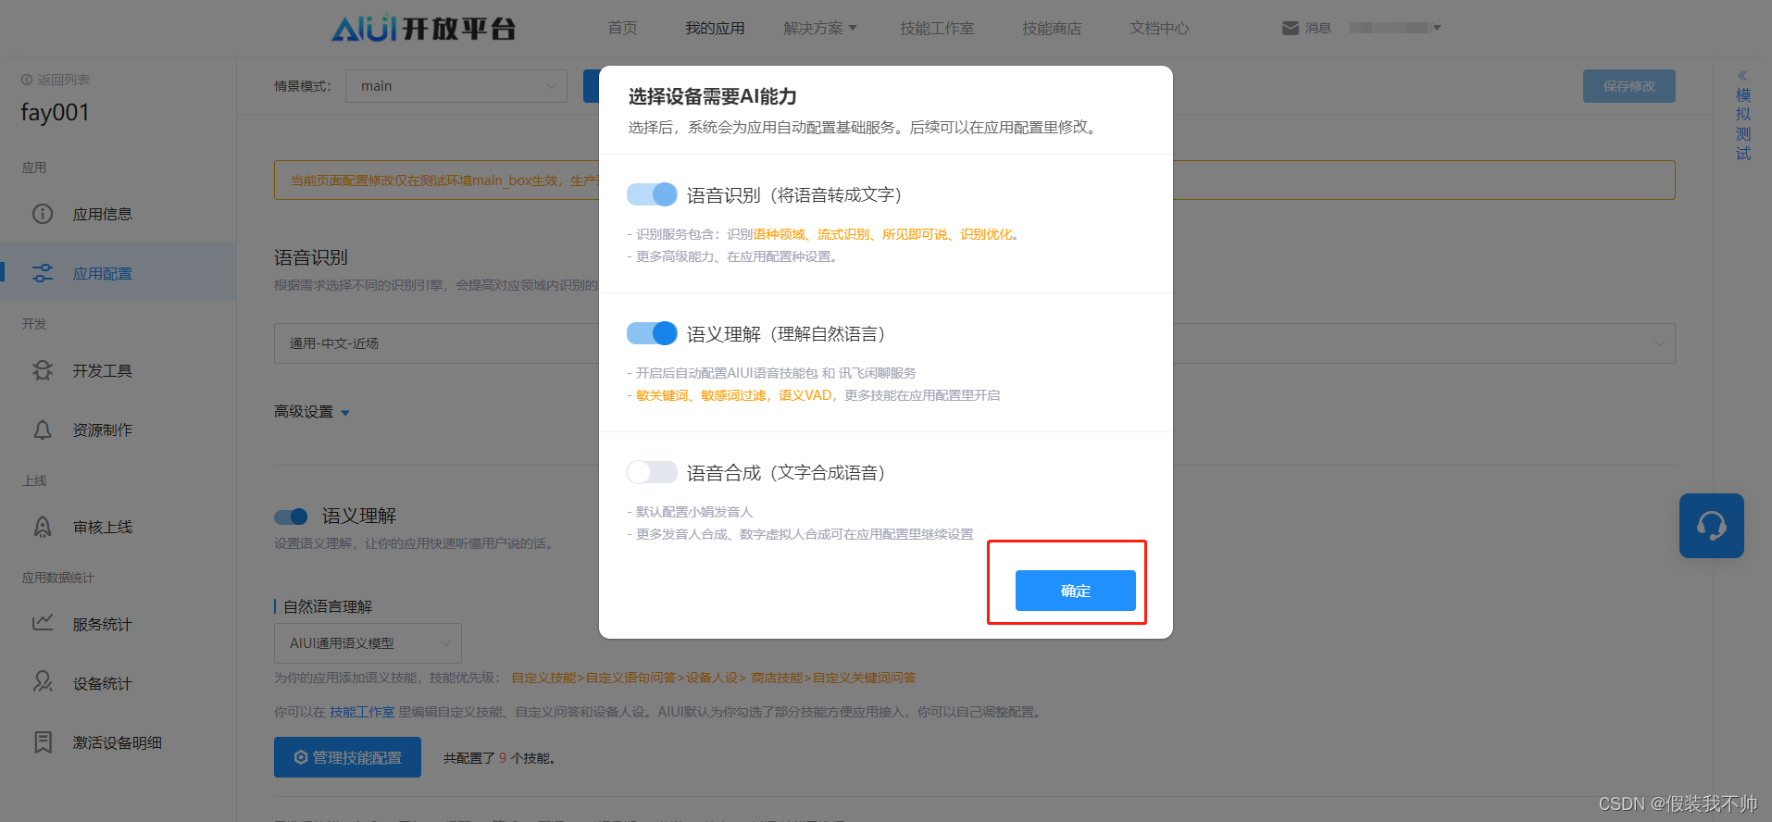1772x822 pixels.
Task: Click the 自然语言理解 heading
Action: click(x=328, y=606)
